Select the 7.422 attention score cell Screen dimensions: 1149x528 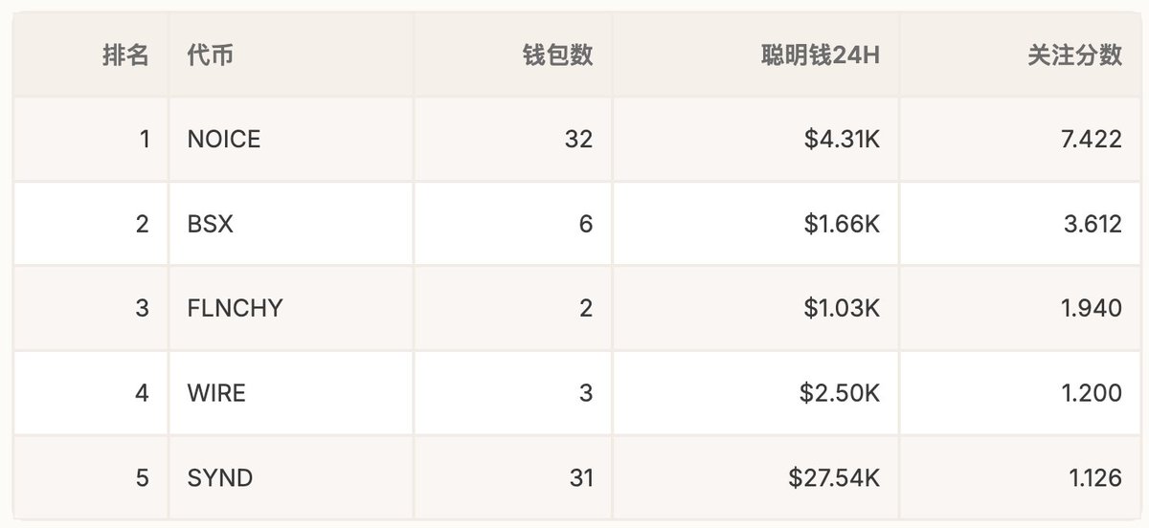pos(1090,140)
